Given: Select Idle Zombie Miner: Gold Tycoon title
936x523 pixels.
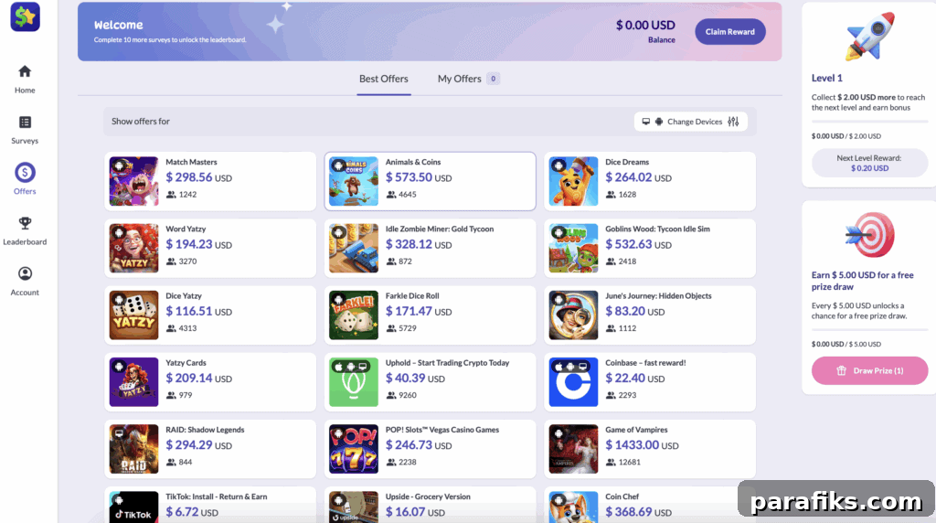Looking at the screenshot, I should (x=440, y=229).
